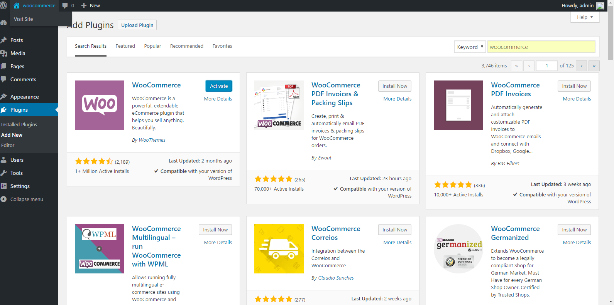The image size is (614, 305).
Task: Install WooCommerce PDF Invoices & Packing Slips
Action: (x=395, y=86)
